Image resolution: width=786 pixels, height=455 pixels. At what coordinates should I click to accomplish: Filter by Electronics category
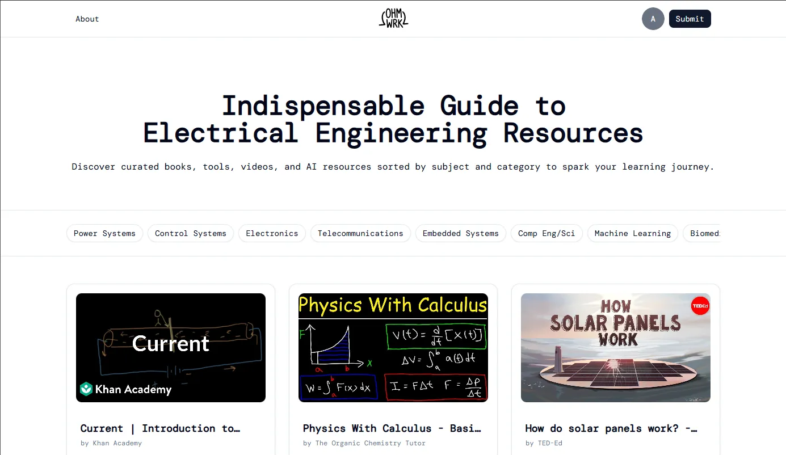tap(272, 233)
